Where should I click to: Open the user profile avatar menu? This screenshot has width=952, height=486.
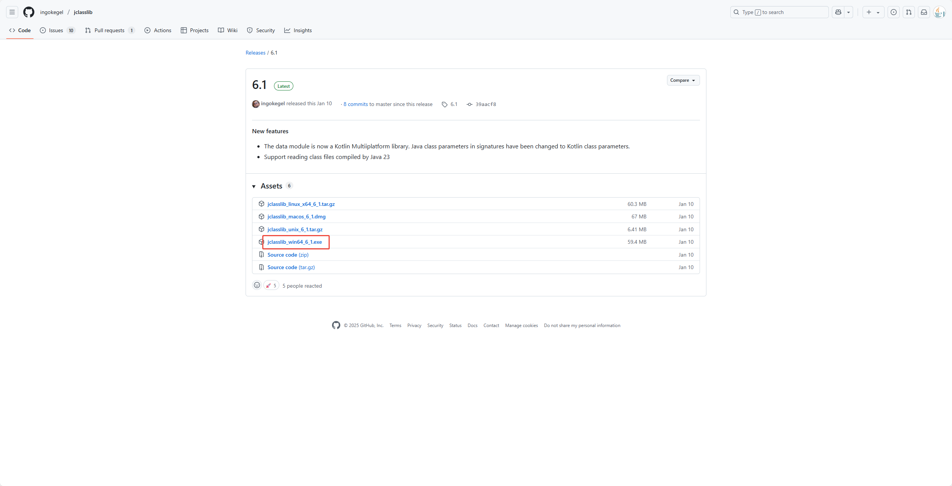pyautogui.click(x=939, y=12)
